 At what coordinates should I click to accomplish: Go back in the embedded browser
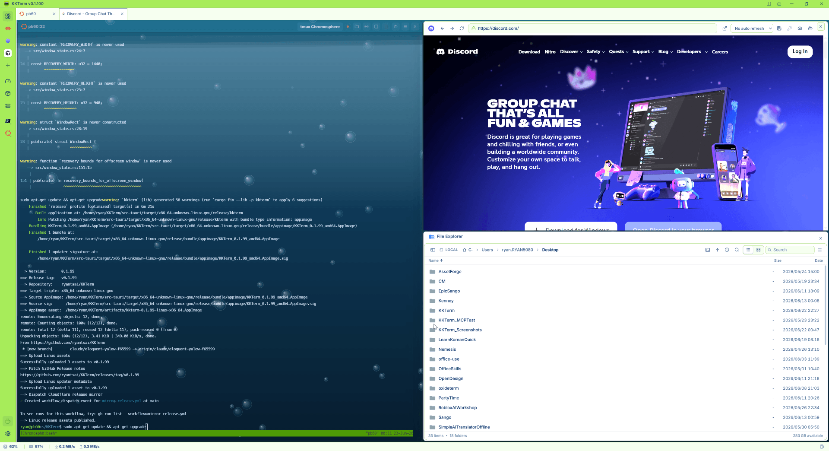click(x=442, y=29)
